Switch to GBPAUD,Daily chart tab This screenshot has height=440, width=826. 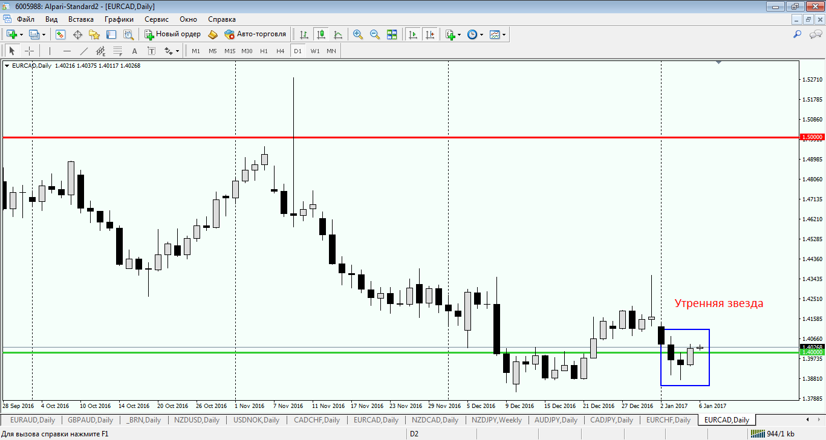click(90, 420)
